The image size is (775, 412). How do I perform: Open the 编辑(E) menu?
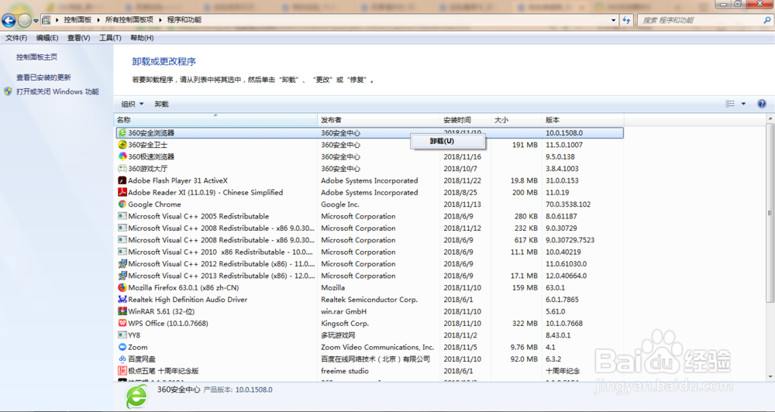point(47,38)
